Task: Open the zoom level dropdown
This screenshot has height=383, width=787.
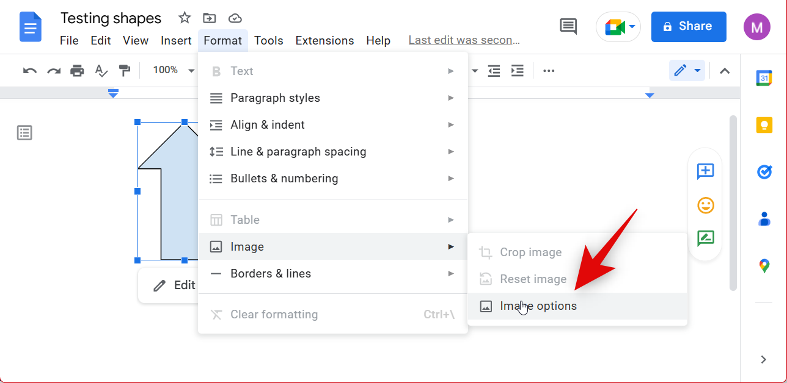Action: coord(174,71)
